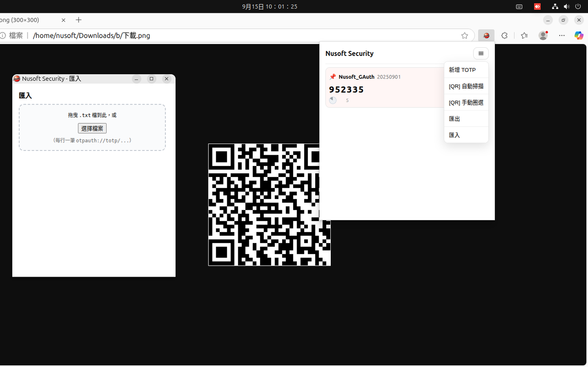The width and height of the screenshot is (588, 367).
Task: Click the pin icon on Nusoft_GAuth
Action: tap(333, 77)
